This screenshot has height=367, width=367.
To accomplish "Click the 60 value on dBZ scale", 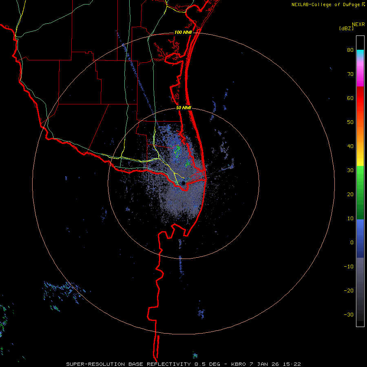I will (350, 98).
